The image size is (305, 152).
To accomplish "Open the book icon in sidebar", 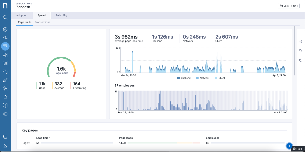I will coord(5,105).
